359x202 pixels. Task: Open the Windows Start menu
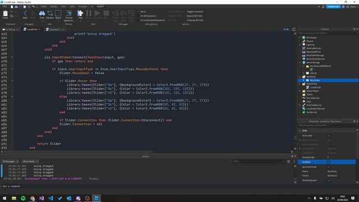click(4, 198)
